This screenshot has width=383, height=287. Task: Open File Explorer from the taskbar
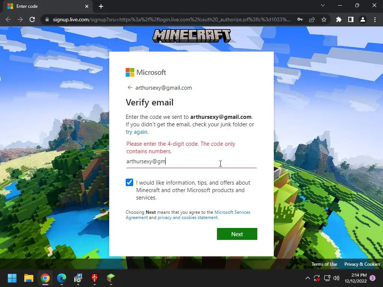pos(28,278)
